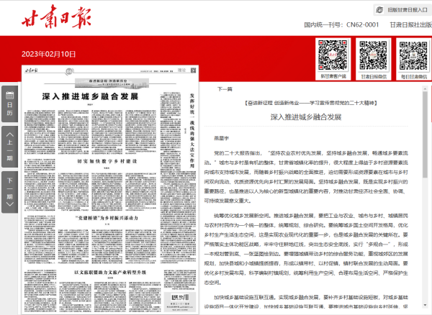The width and height of the screenshot is (432, 315).
Task: Click the 甘肃日报社出版 text
Action: tap(411, 24)
